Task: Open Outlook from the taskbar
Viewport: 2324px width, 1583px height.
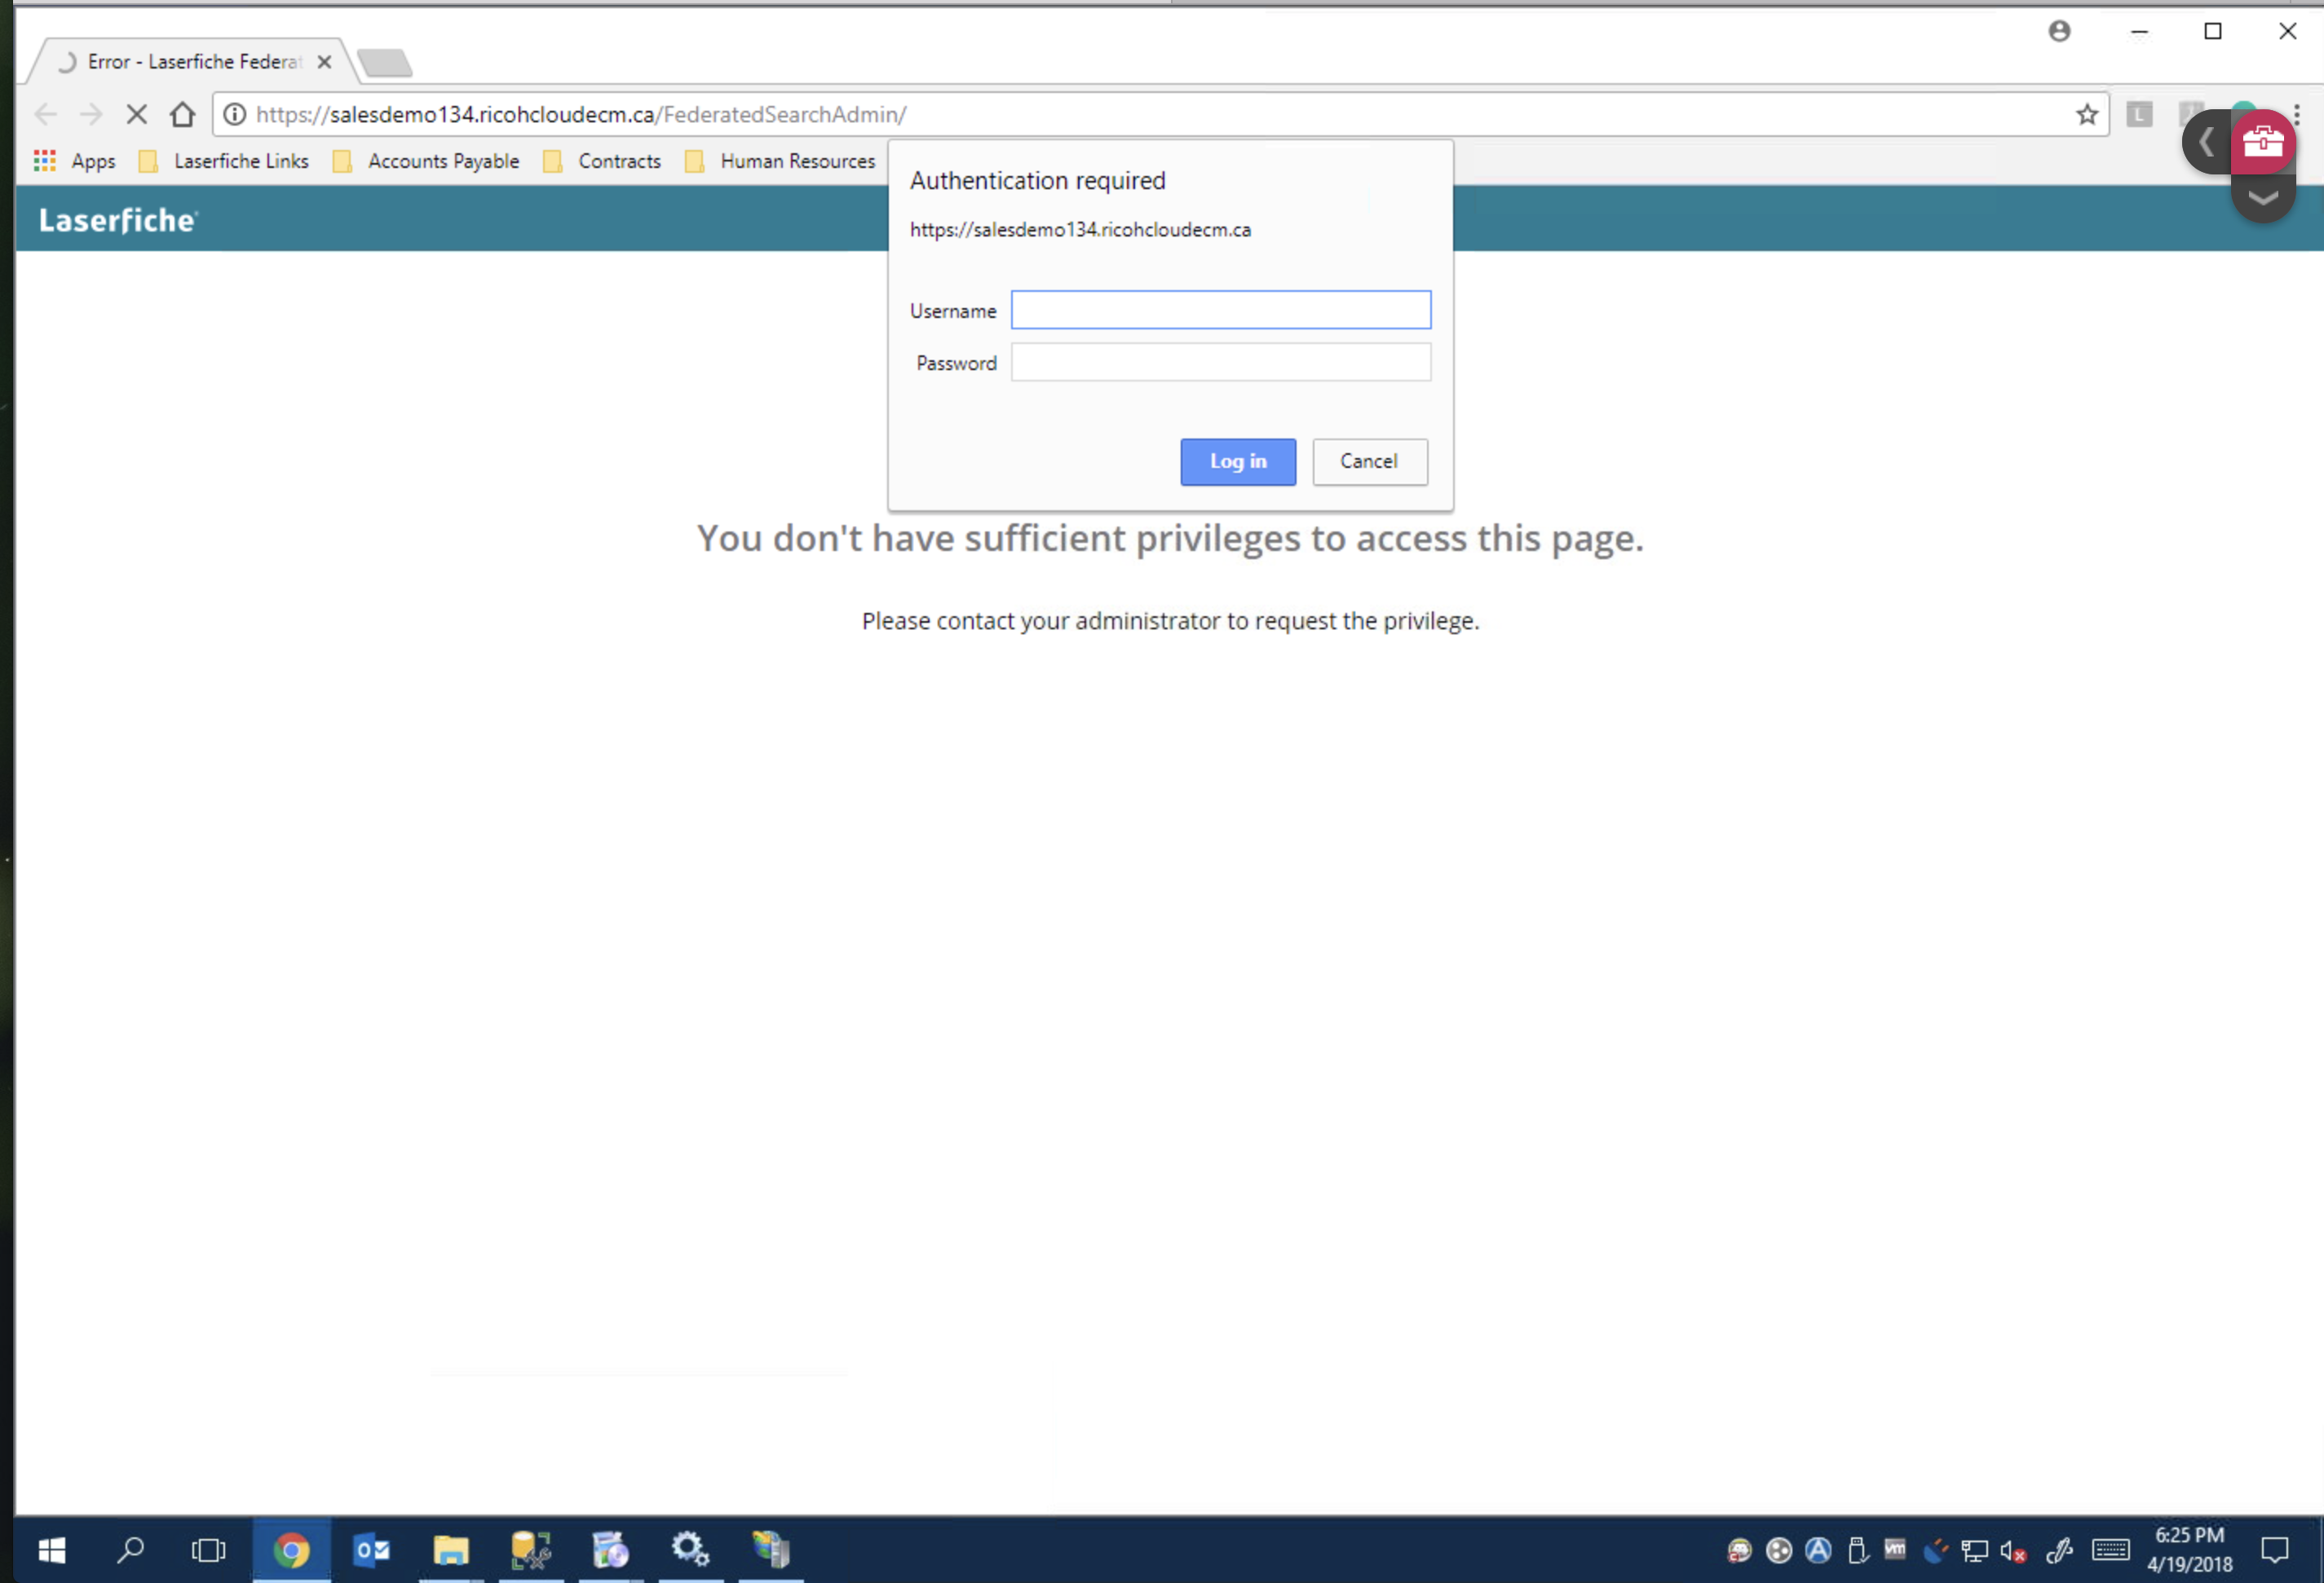Action: pyautogui.click(x=371, y=1550)
